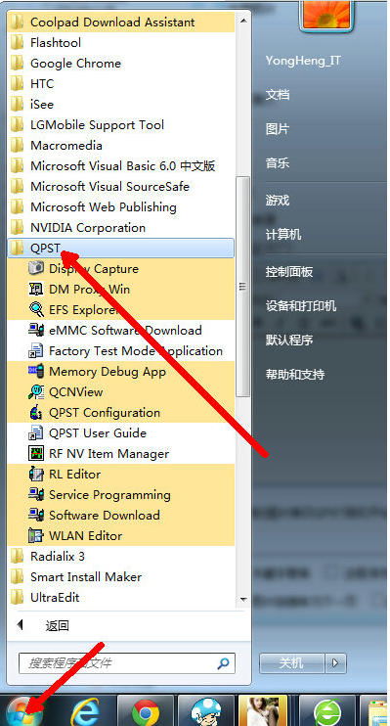The width and height of the screenshot is (390, 726).
Task: Click the 关机 shutdown button
Action: [x=292, y=663]
